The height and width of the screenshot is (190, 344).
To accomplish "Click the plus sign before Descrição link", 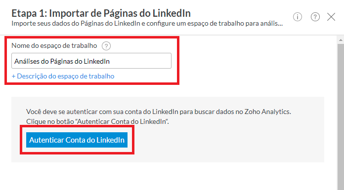I will pos(14,76).
